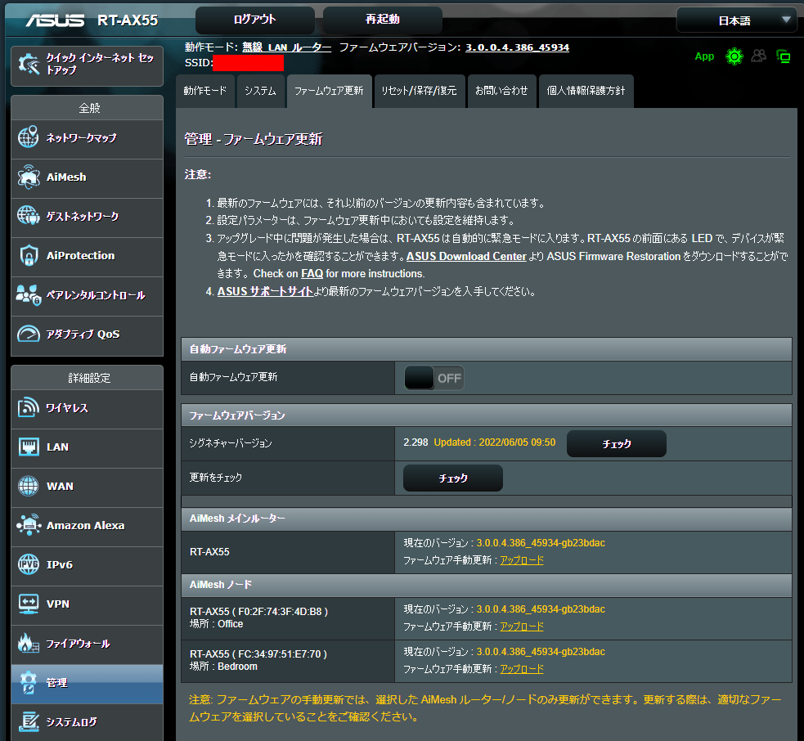
Task: Click the App link in header
Action: click(x=704, y=56)
